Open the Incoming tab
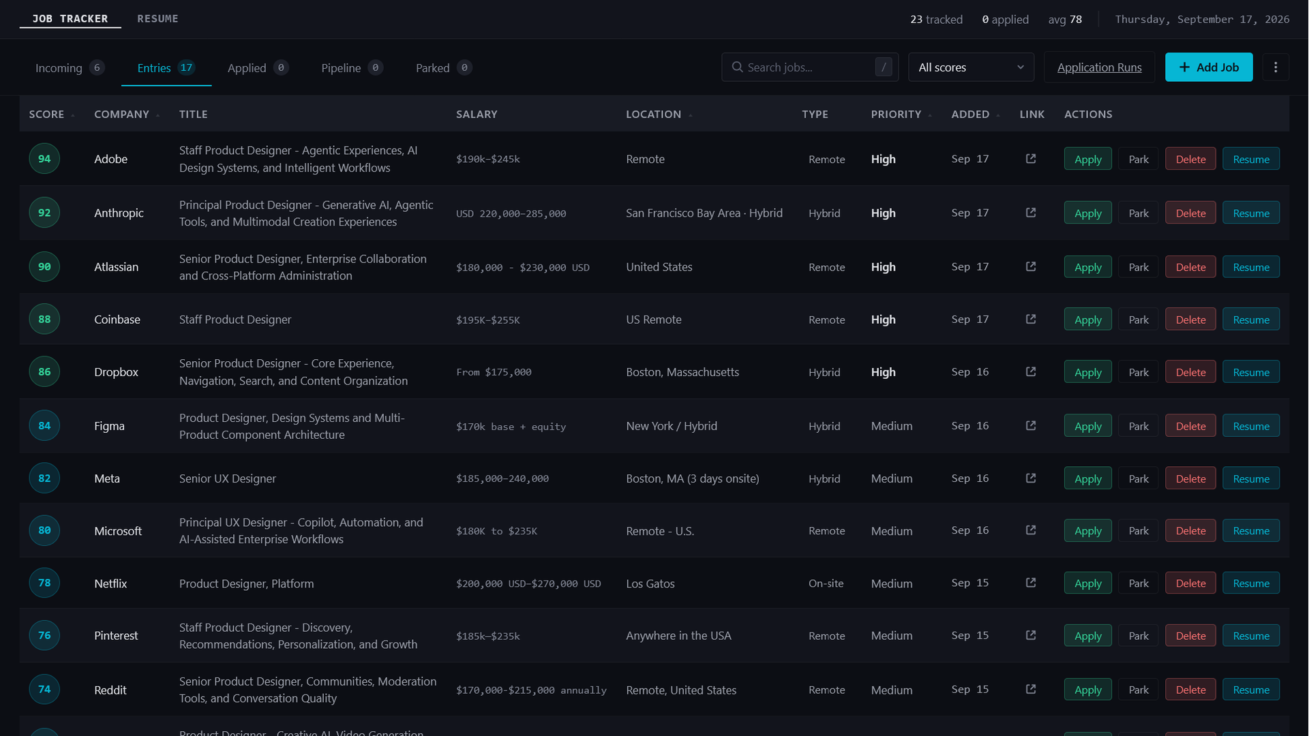Viewport: 1309px width, 736px height. pos(70,67)
